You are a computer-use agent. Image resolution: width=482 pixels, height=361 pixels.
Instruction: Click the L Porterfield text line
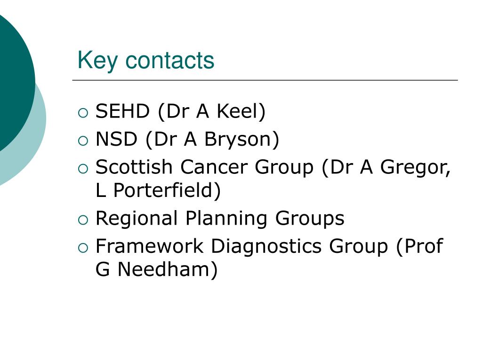[x=158, y=190]
